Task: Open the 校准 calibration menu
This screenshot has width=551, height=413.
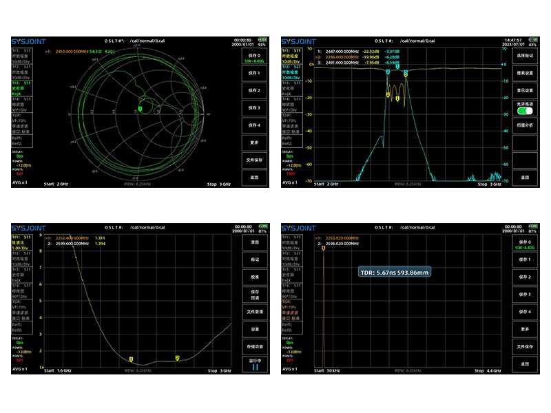Action: tap(253, 277)
